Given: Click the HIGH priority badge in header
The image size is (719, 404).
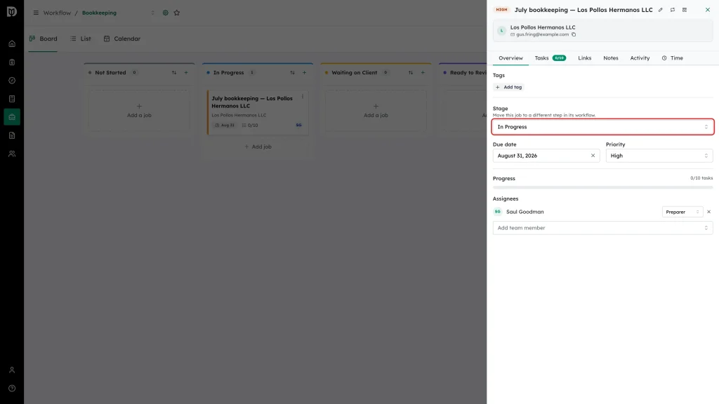Looking at the screenshot, I should tap(501, 10).
